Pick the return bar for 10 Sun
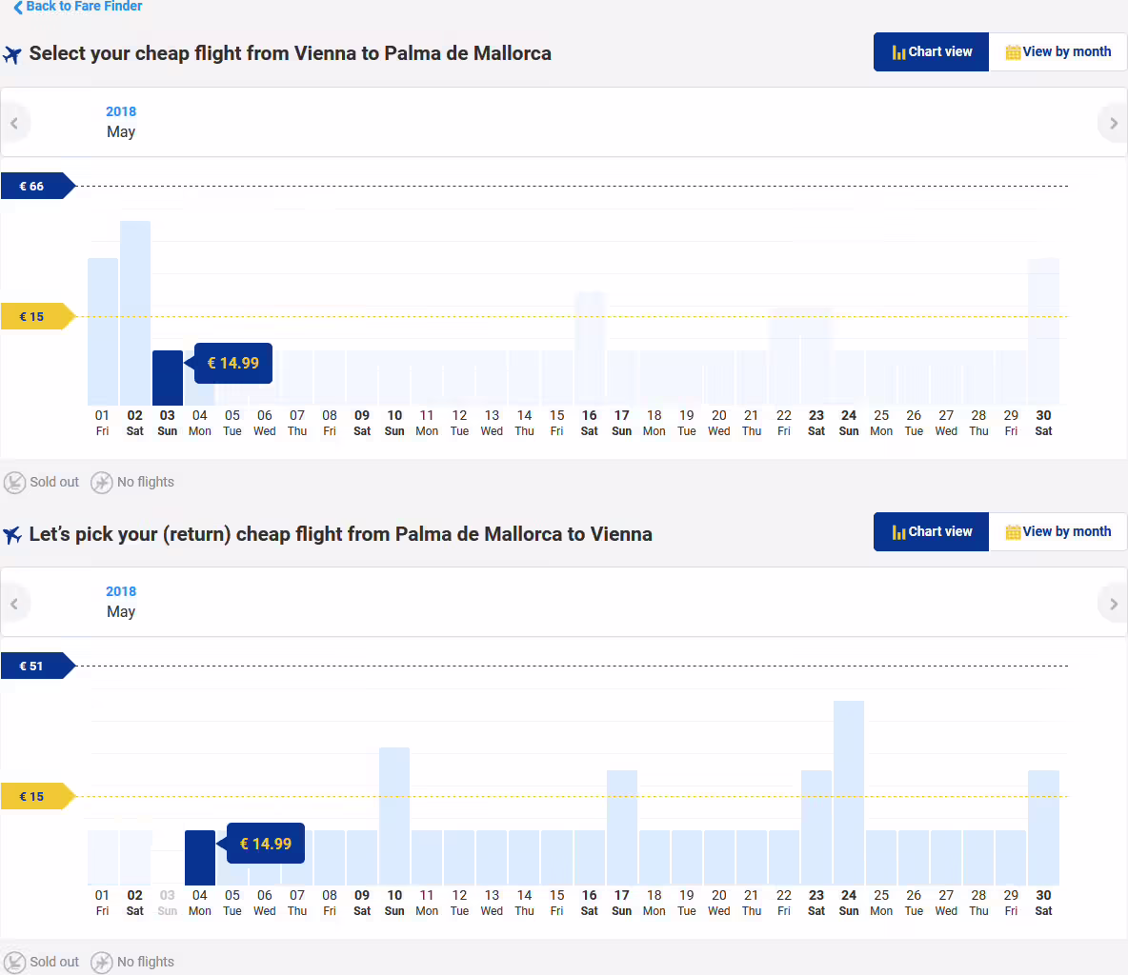 point(394,816)
